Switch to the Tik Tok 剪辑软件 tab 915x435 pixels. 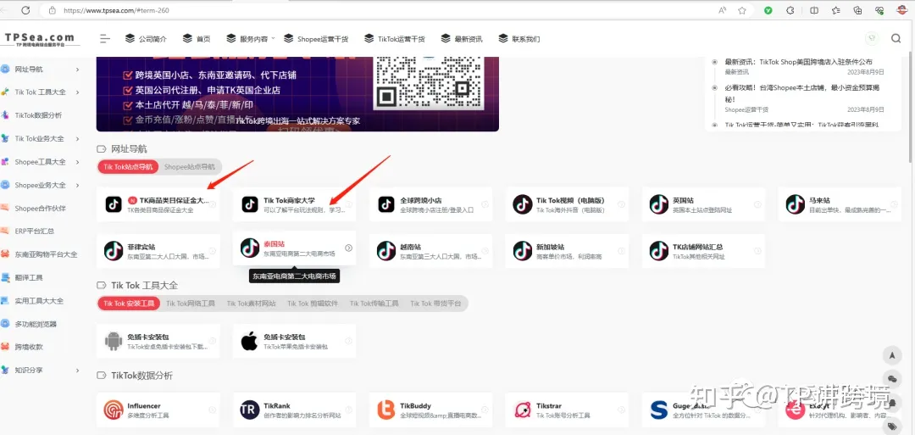pos(313,304)
